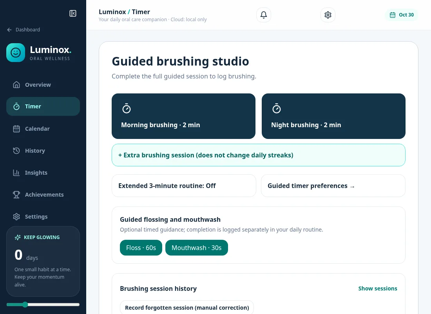Click the Brushing session history title
The image size is (431, 314).
click(158, 288)
